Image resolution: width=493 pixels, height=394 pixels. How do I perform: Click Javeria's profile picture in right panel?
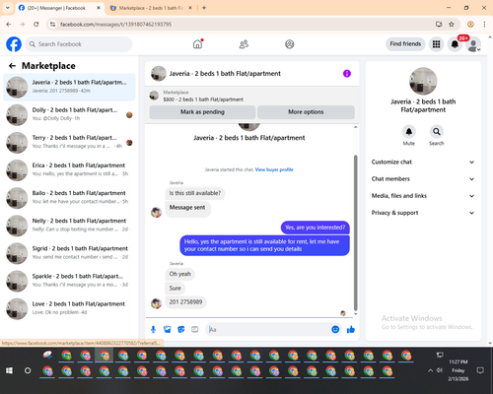pos(423,81)
